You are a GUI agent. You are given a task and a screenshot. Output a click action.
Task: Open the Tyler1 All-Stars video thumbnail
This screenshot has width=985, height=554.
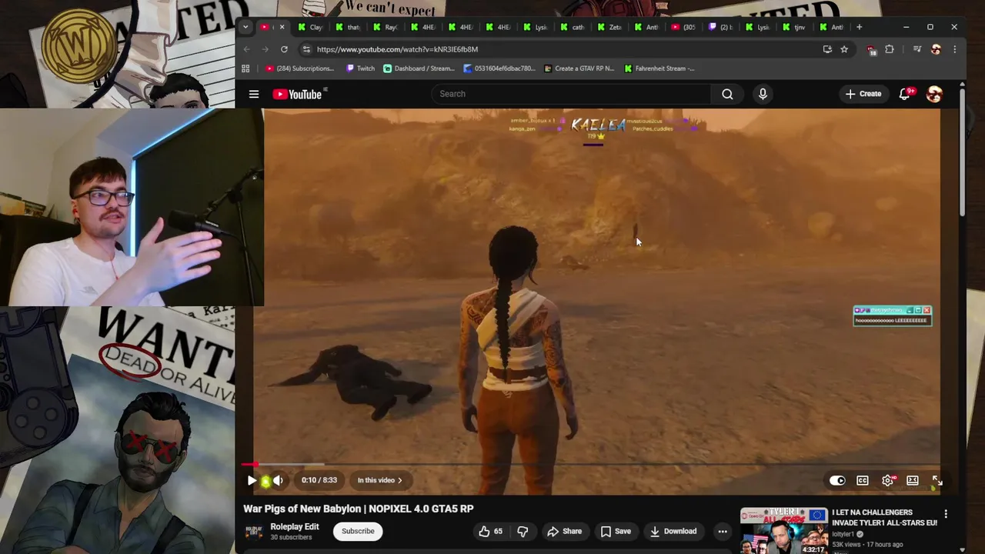click(x=783, y=531)
